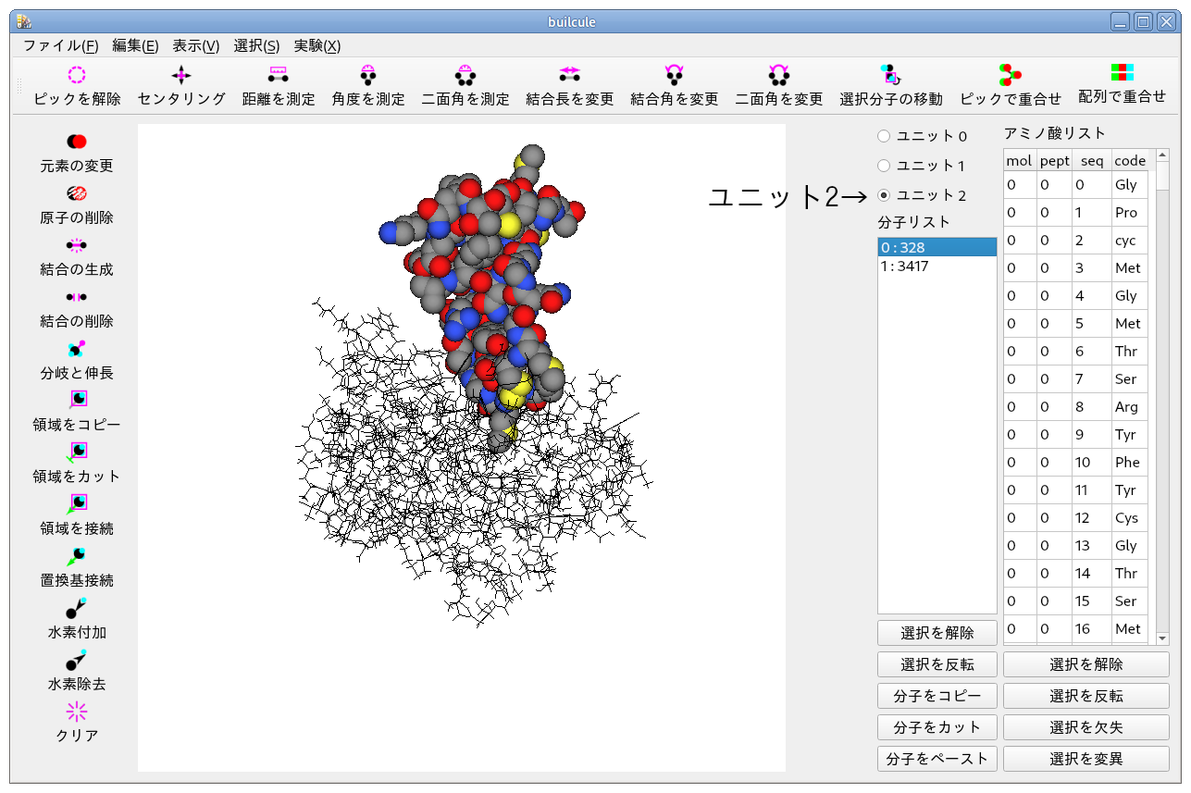1191x793 pixels.
Task: Choose the 配列で重合せ sequence superimpose tool
Action: click(1122, 73)
